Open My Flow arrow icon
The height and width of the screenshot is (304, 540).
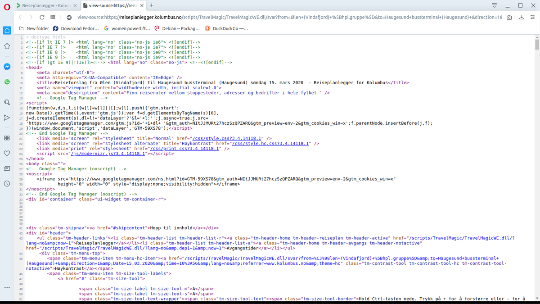(7, 118)
